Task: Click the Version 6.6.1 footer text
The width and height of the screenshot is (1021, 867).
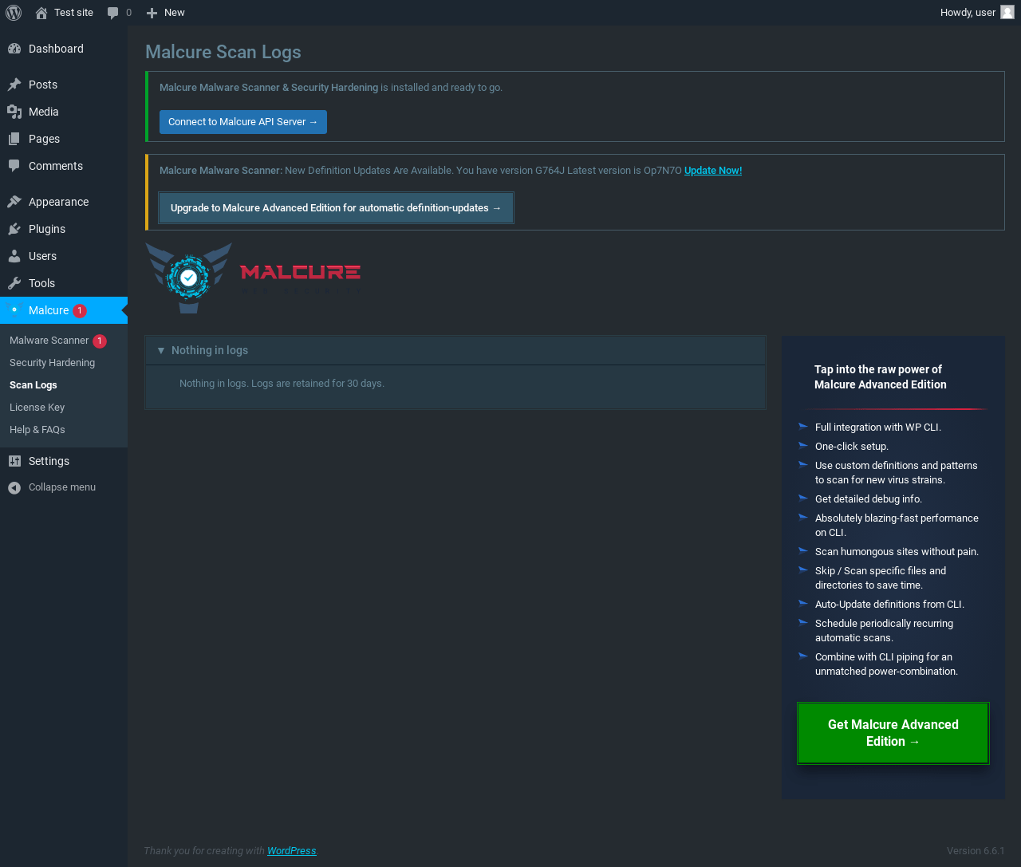Action: click(976, 851)
